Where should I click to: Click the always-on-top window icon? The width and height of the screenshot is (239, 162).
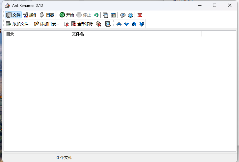click(x=105, y=15)
